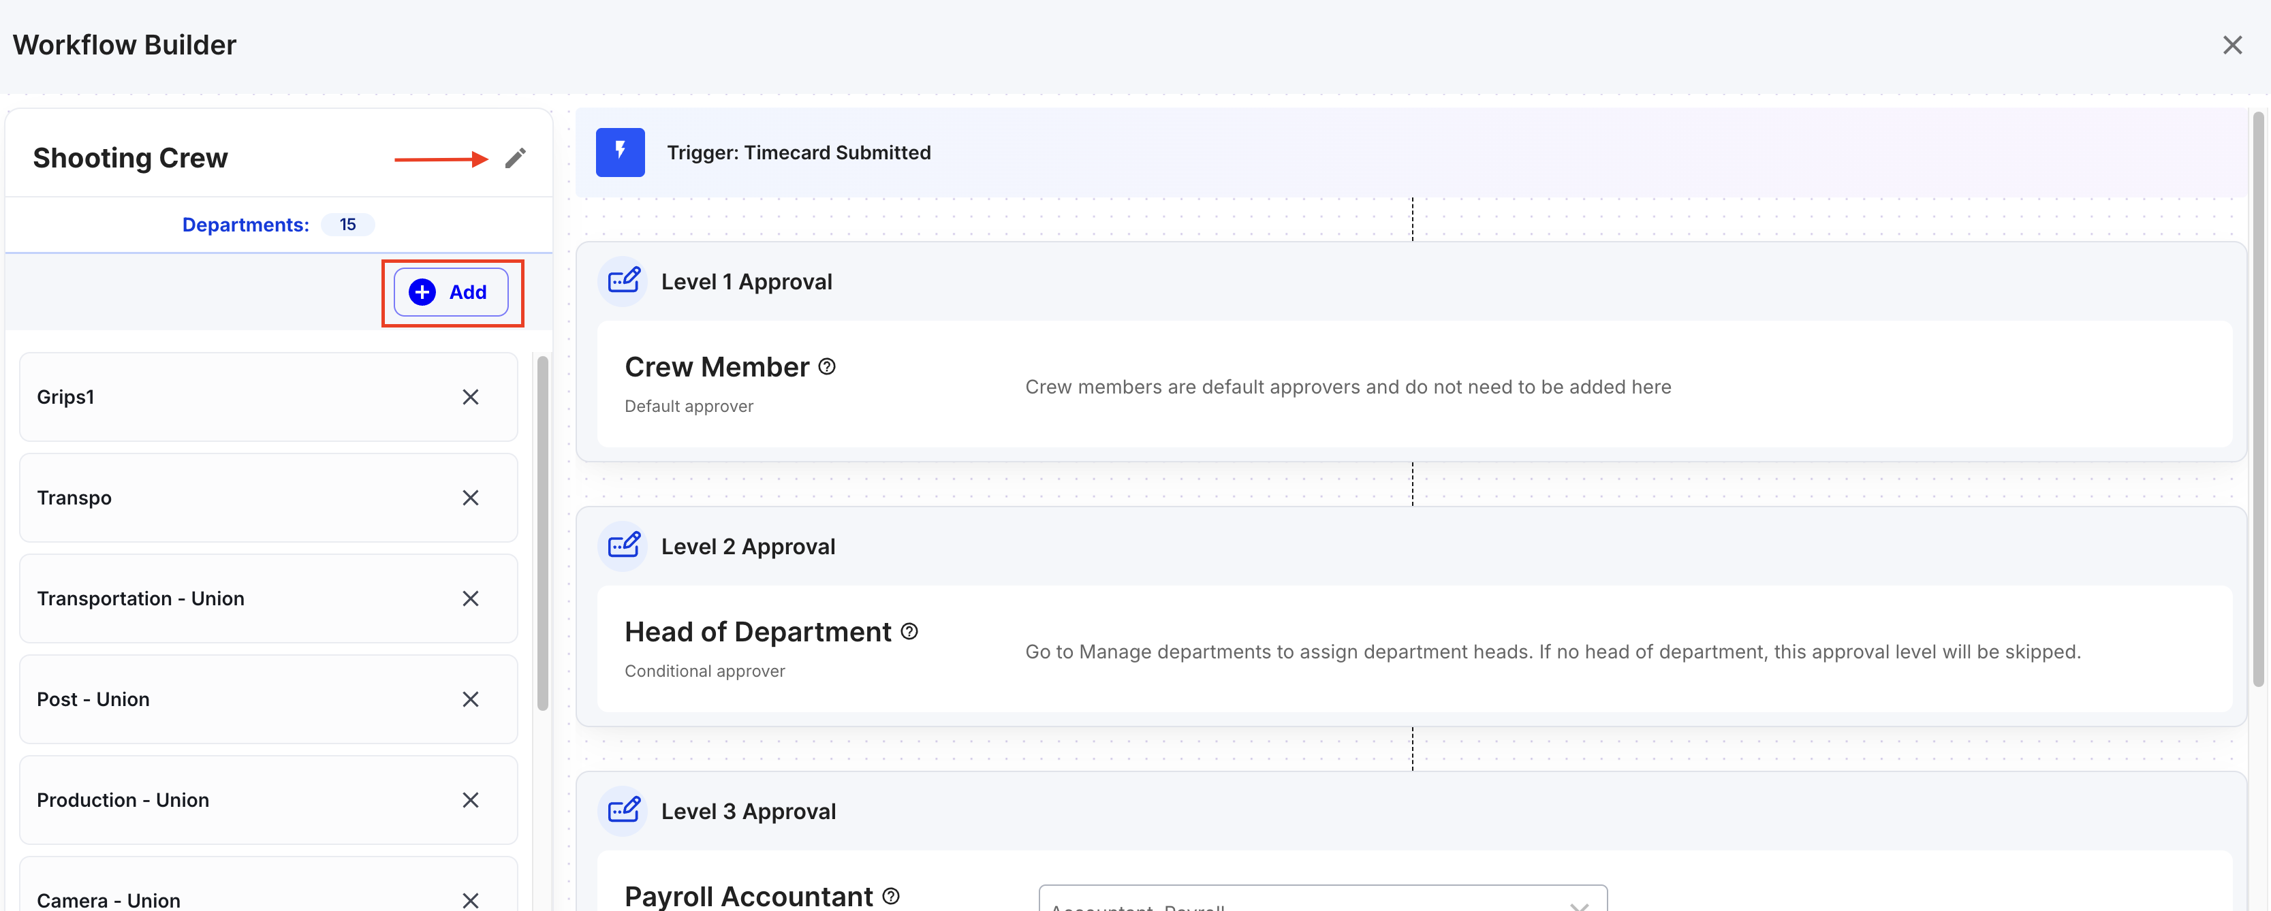Click the Default approver label

click(689, 406)
